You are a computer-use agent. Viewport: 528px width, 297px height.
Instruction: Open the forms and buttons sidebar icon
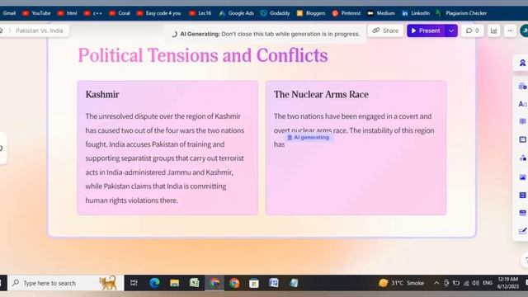pyautogui.click(x=522, y=231)
